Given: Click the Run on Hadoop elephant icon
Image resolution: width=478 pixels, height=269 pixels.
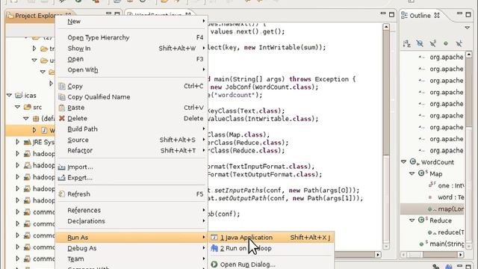Looking at the screenshot, I should click(x=214, y=248).
